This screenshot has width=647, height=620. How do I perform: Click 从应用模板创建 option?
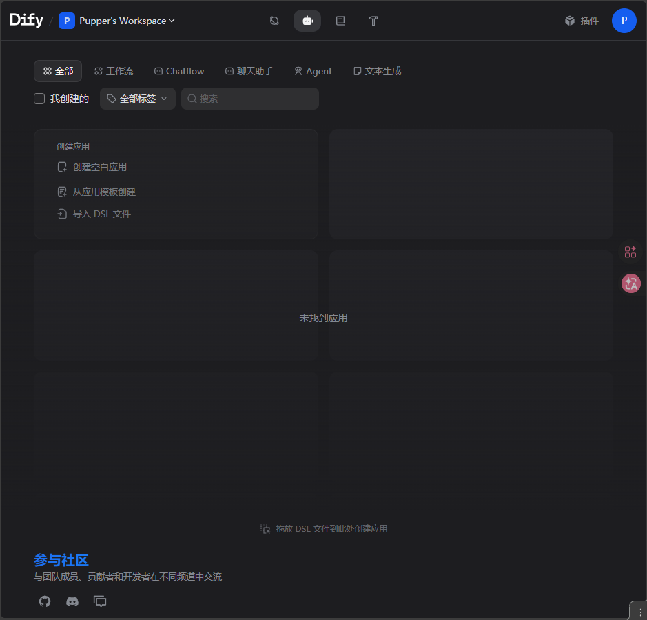(x=103, y=192)
